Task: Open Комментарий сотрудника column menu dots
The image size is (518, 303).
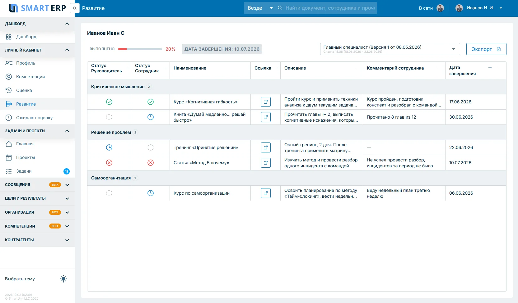Action: pyautogui.click(x=438, y=68)
